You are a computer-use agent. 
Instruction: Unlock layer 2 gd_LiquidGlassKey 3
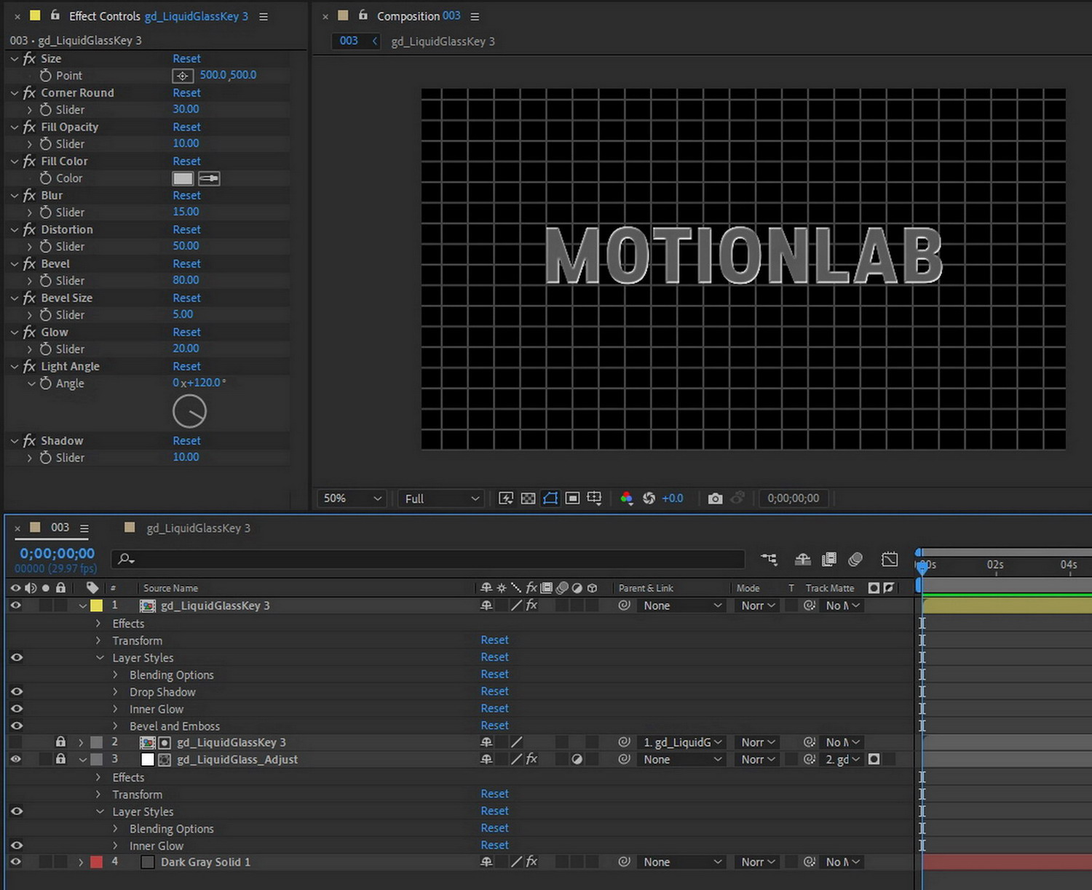[x=61, y=742]
